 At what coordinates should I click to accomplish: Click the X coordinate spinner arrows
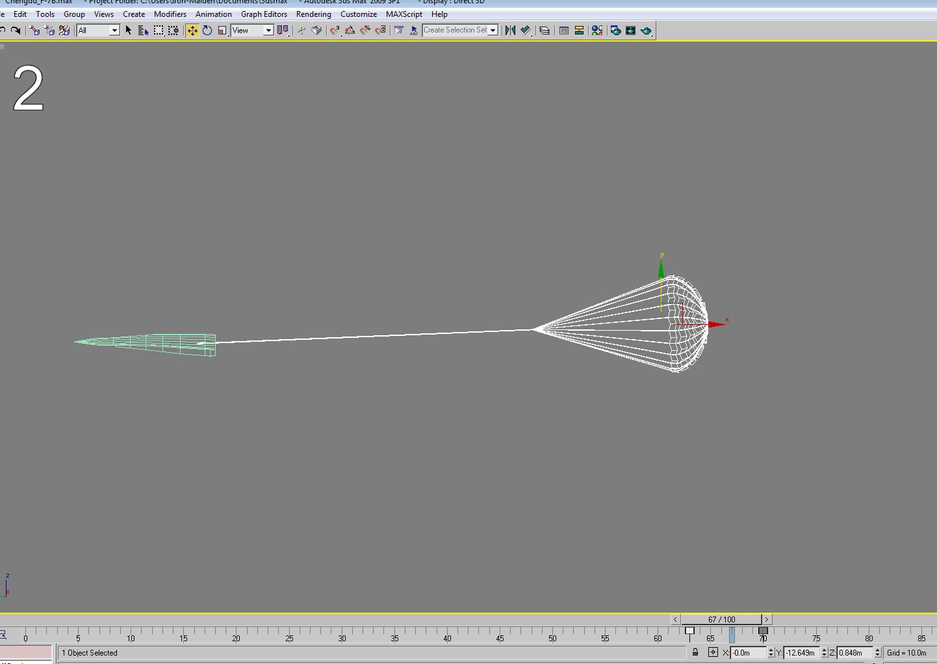pyautogui.click(x=771, y=653)
